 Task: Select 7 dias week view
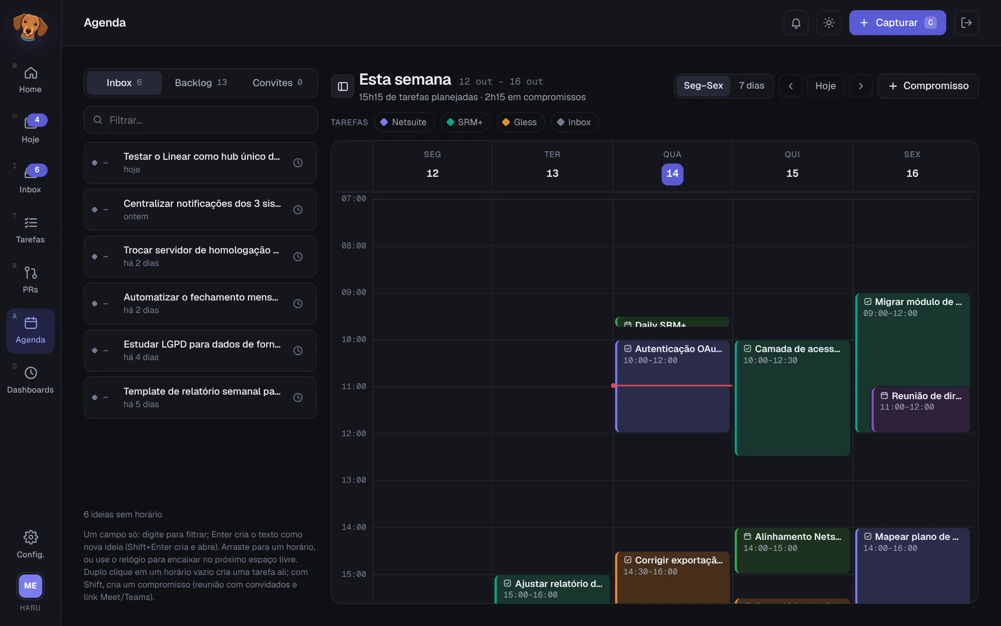pyautogui.click(x=751, y=86)
